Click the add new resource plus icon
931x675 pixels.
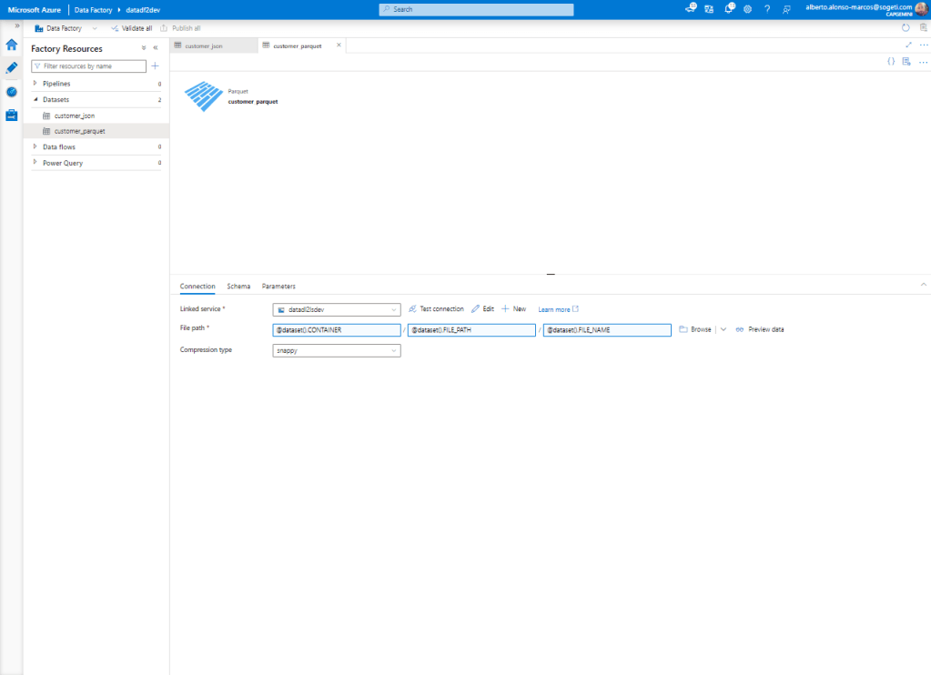pos(155,66)
